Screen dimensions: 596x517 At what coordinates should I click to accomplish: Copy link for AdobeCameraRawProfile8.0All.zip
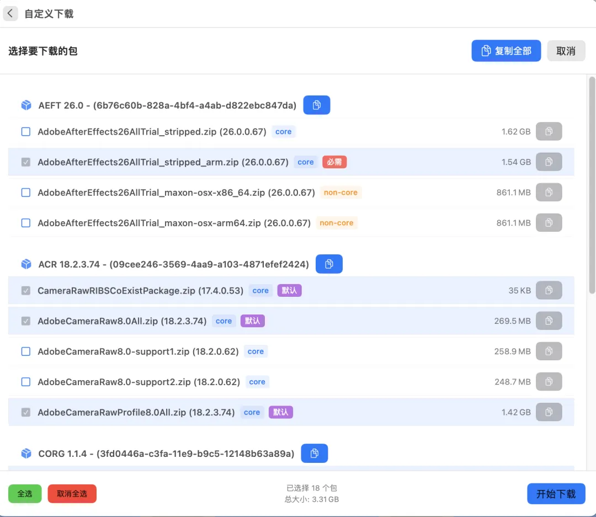click(549, 412)
